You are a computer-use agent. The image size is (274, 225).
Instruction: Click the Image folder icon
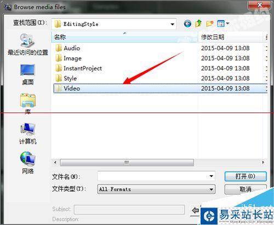point(59,58)
